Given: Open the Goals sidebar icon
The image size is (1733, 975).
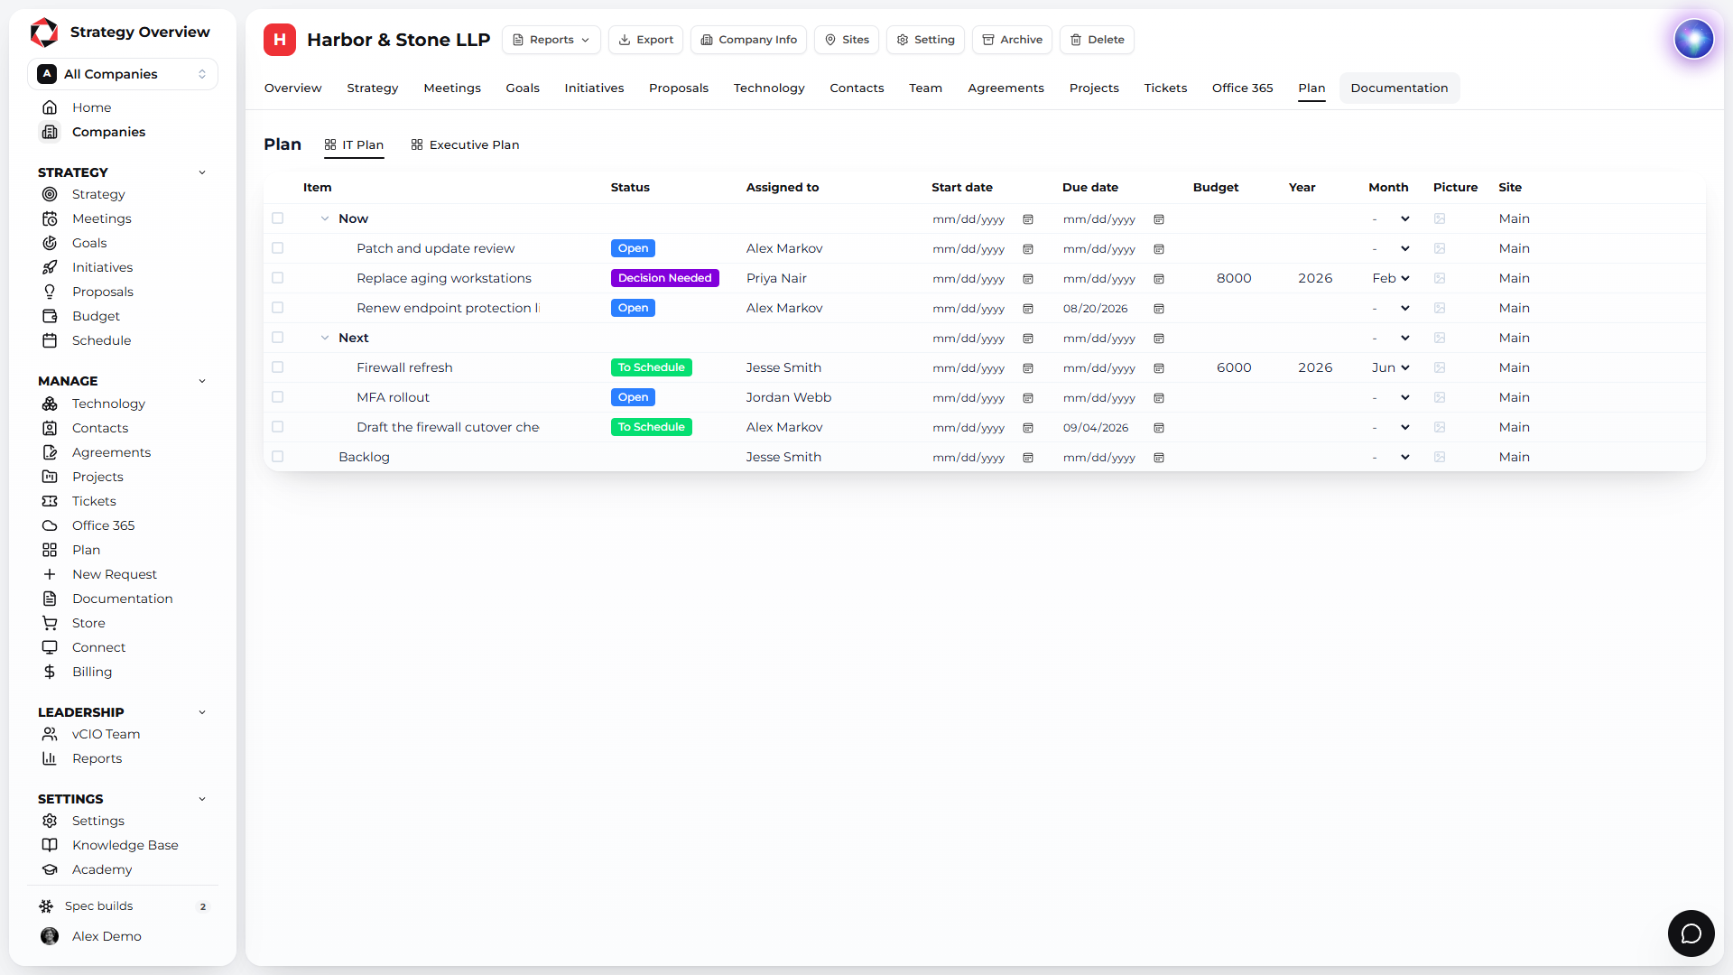Looking at the screenshot, I should coord(50,243).
